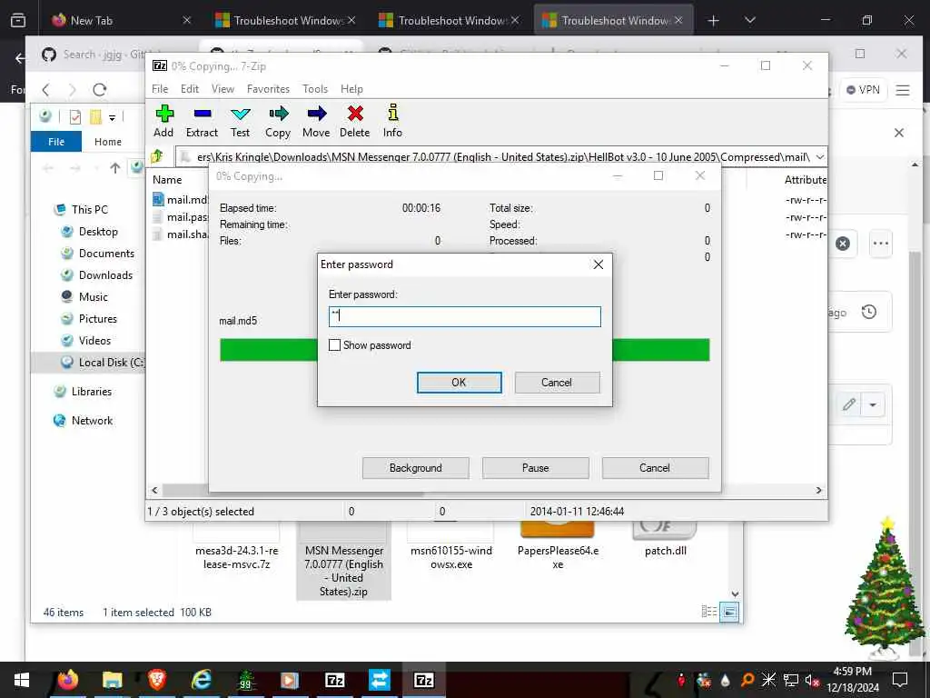This screenshot has height=698, width=930.
Task: Click the VPN button in browser
Action: 864,90
